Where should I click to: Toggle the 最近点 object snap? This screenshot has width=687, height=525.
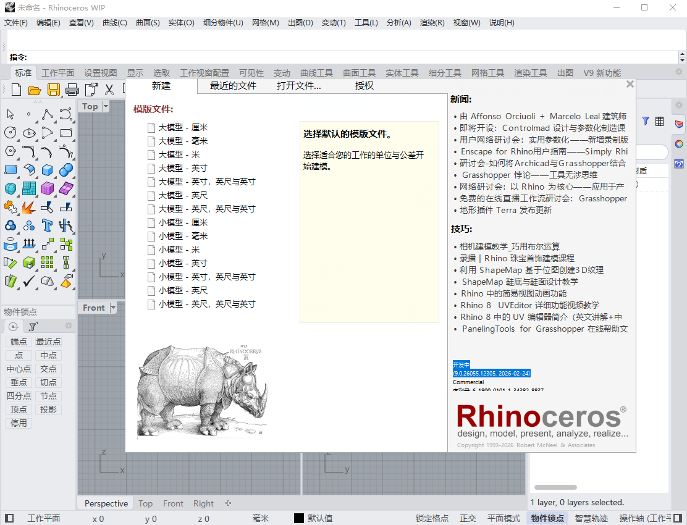[48, 342]
